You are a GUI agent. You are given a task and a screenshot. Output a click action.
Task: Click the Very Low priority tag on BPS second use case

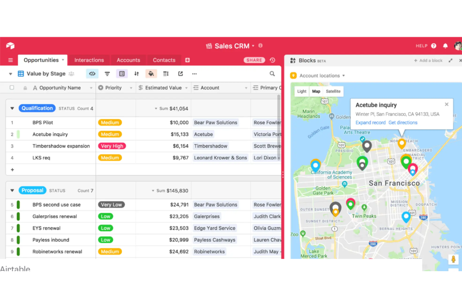point(111,205)
